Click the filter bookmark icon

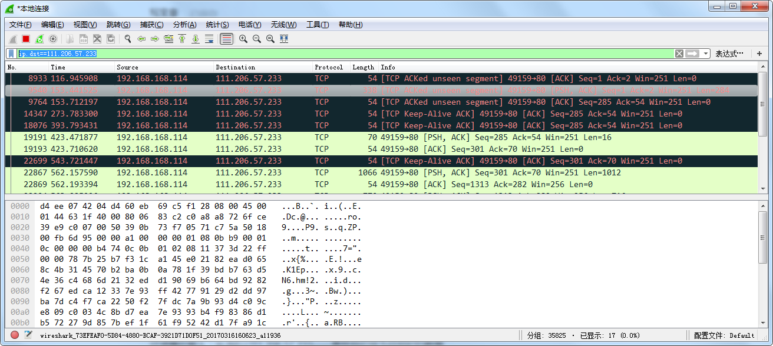11,54
